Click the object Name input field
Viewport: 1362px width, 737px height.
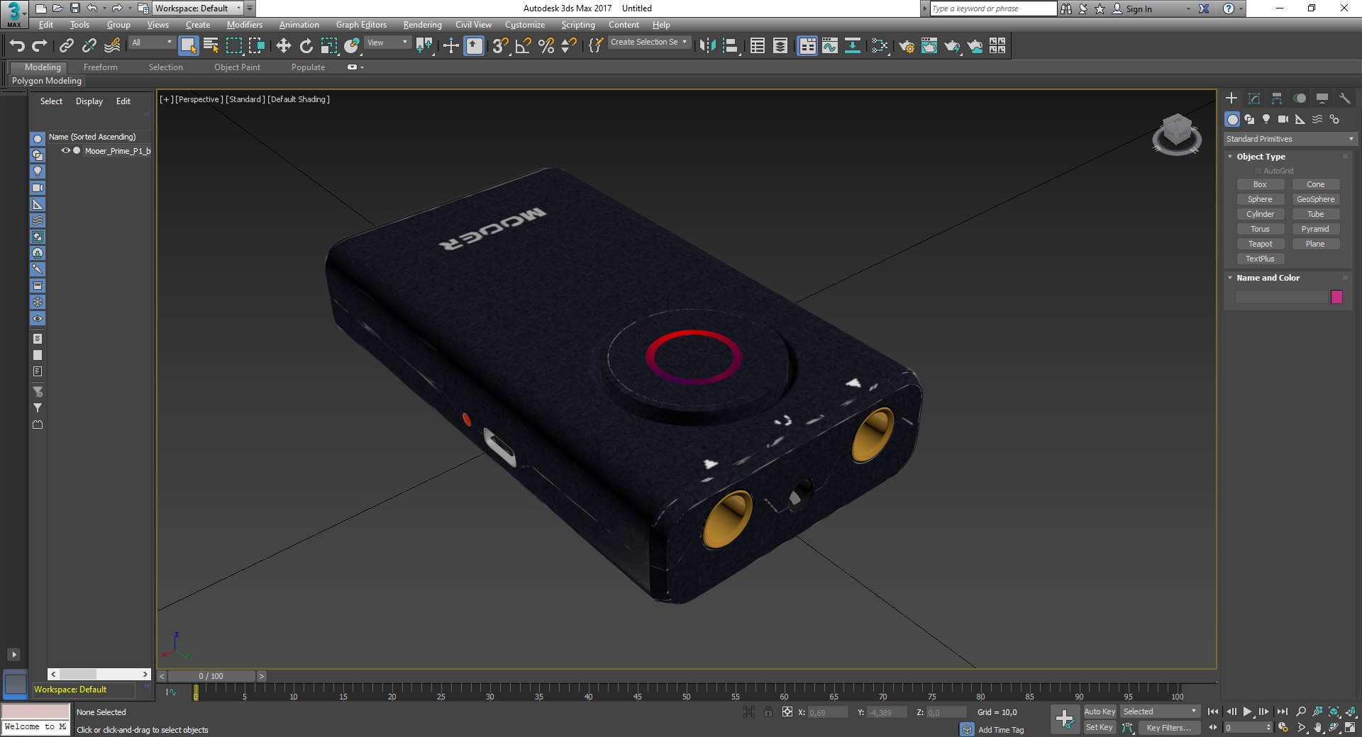click(x=1281, y=297)
